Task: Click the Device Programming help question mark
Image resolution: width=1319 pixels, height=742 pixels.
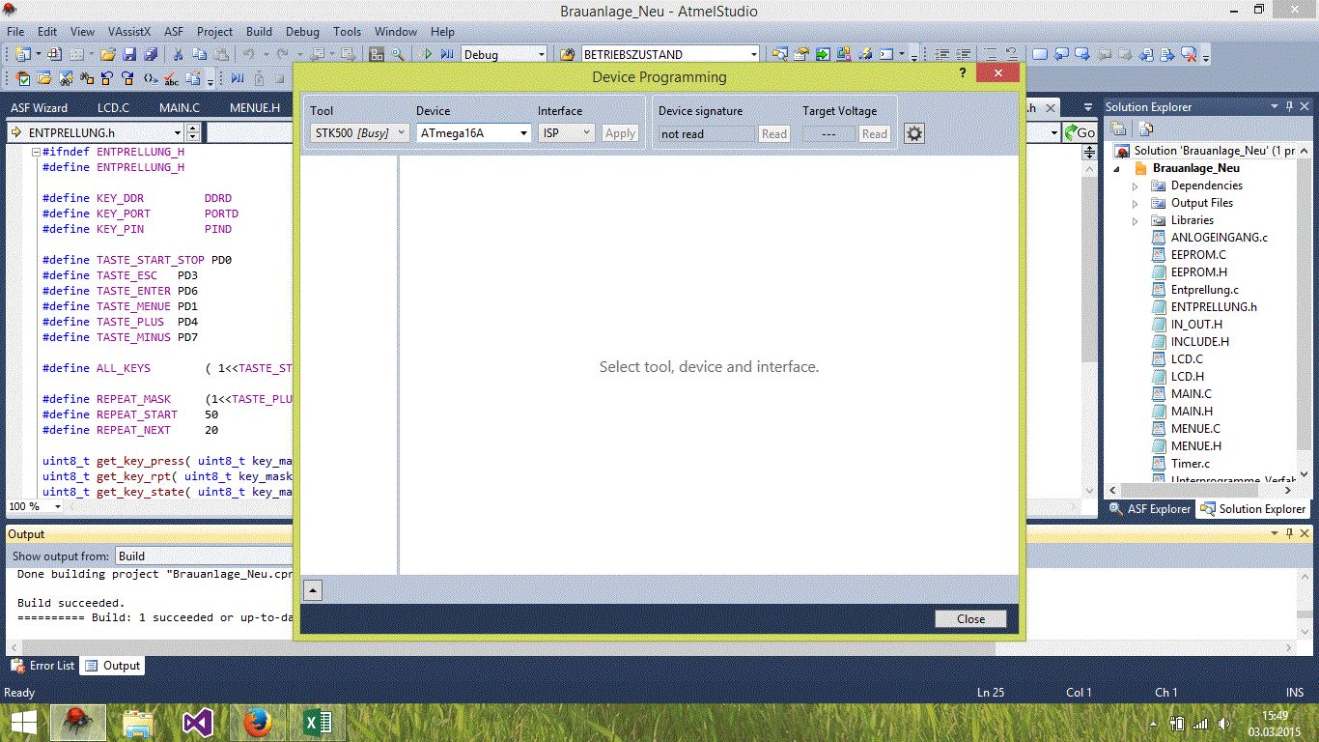Action: (963, 72)
